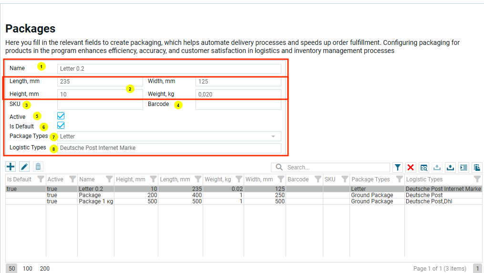
Task: Open filter for the Logistic Types column
Action: coord(477,179)
